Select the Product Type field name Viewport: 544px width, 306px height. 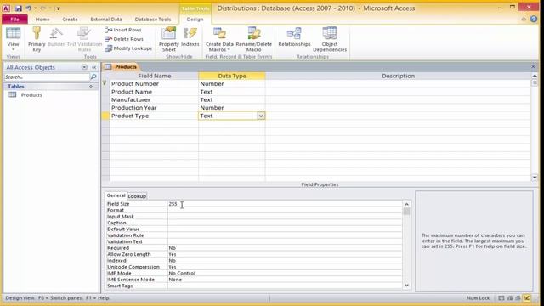pyautogui.click(x=130, y=116)
